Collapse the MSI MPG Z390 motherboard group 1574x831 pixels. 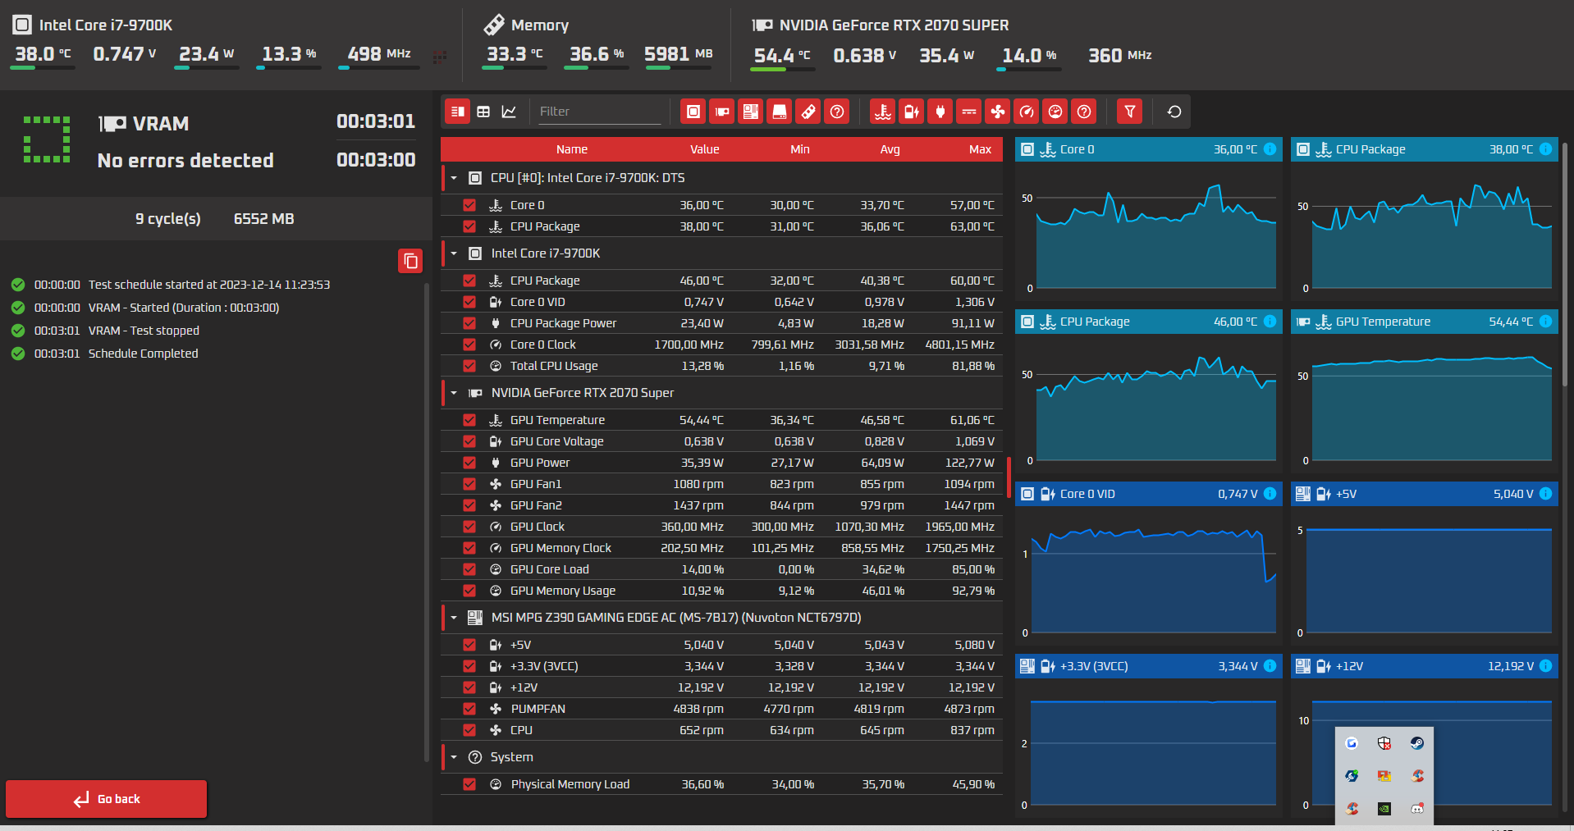point(454,618)
